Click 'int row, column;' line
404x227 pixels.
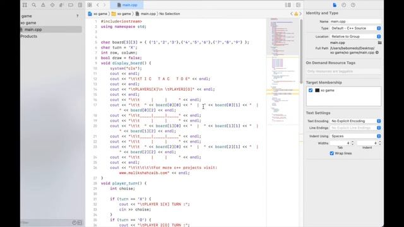[119, 52]
